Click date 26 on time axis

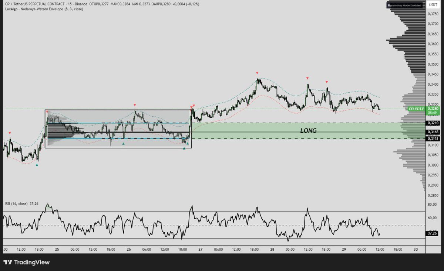click(x=129, y=250)
